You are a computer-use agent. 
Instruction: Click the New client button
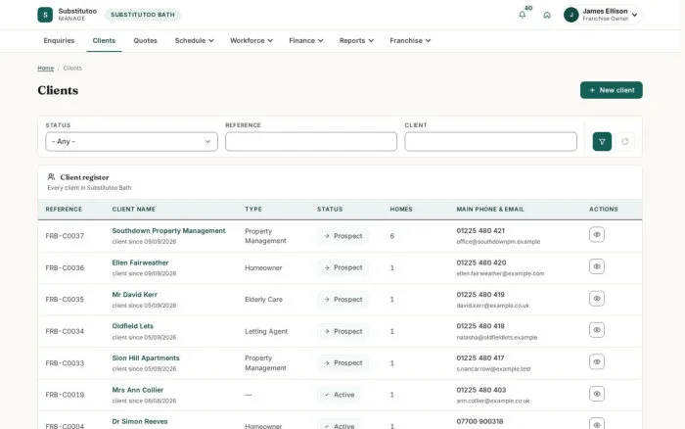612,90
